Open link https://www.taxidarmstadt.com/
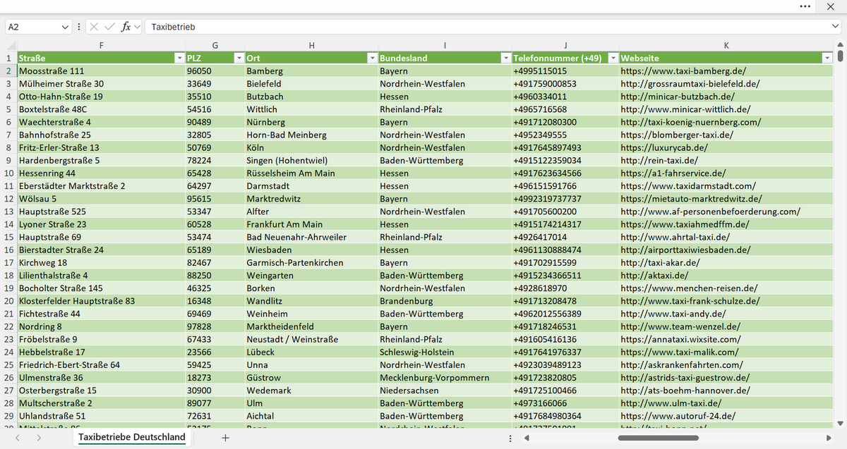847x449 pixels. pyautogui.click(x=688, y=186)
